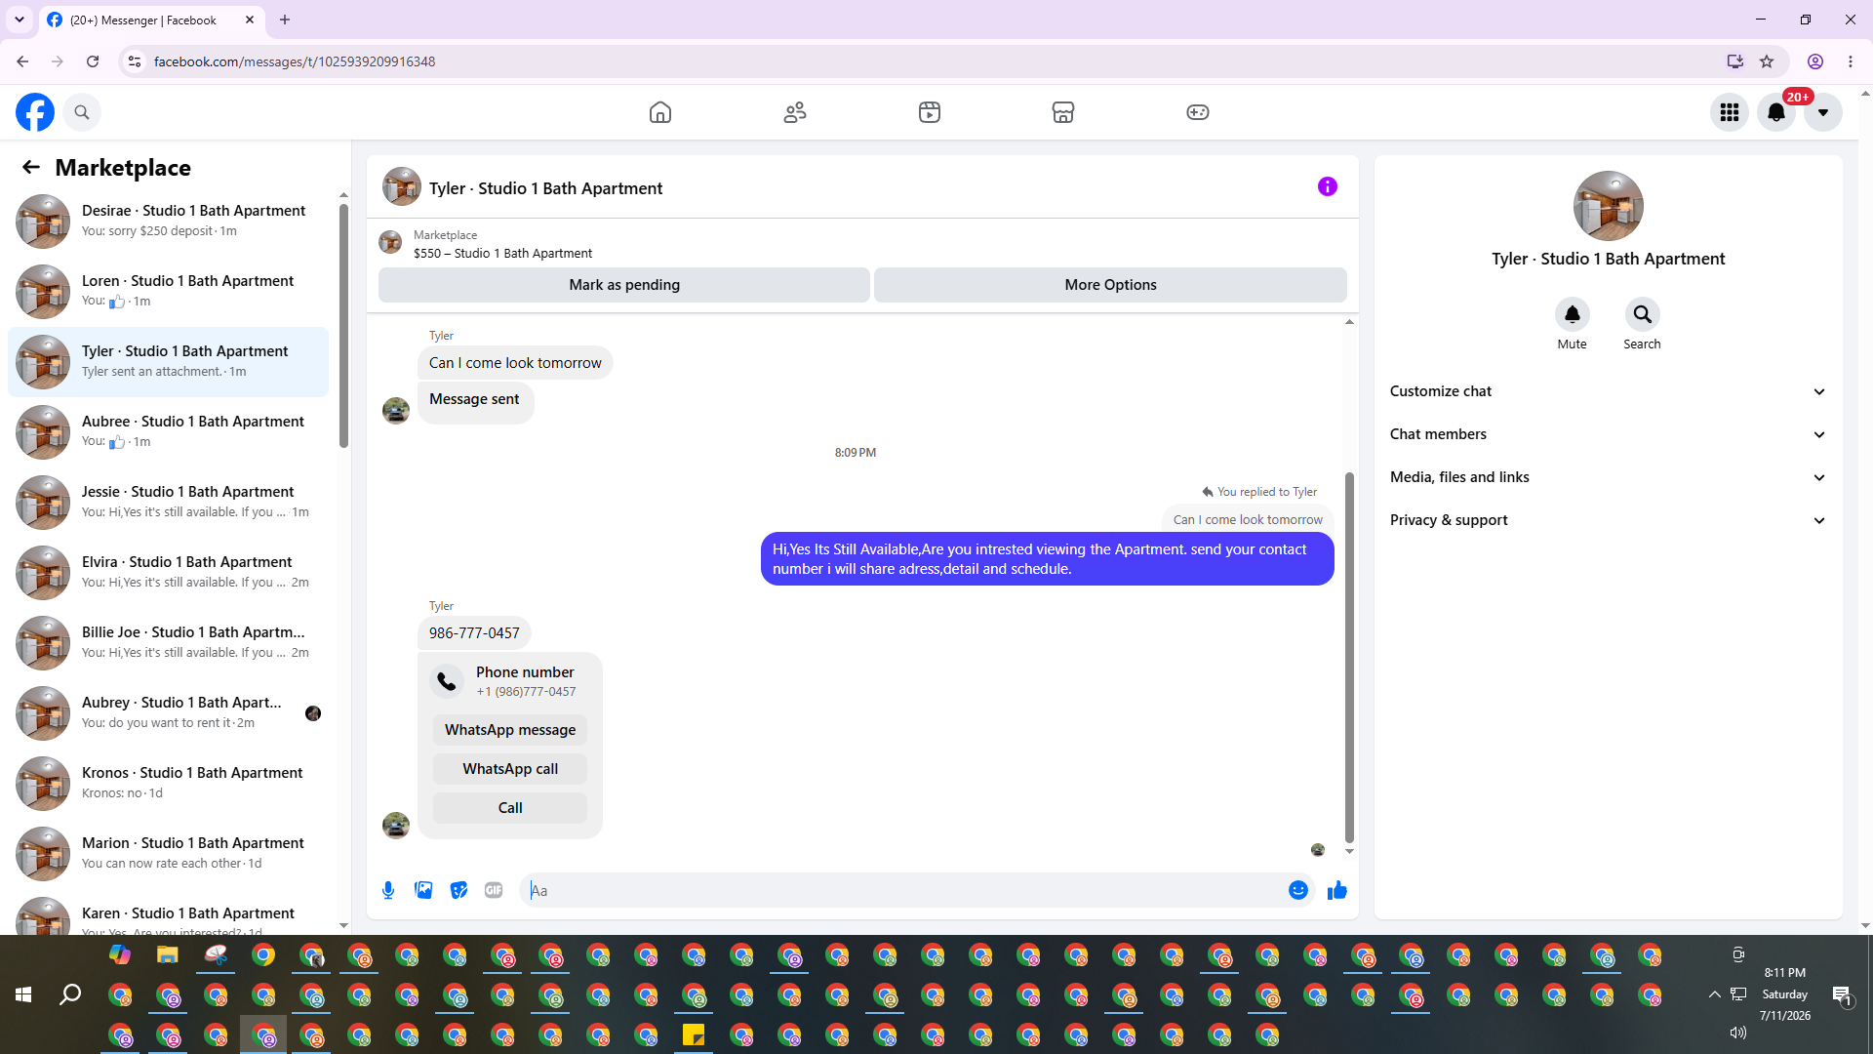
Task: Open the Windows notification center
Action: coord(1842,995)
